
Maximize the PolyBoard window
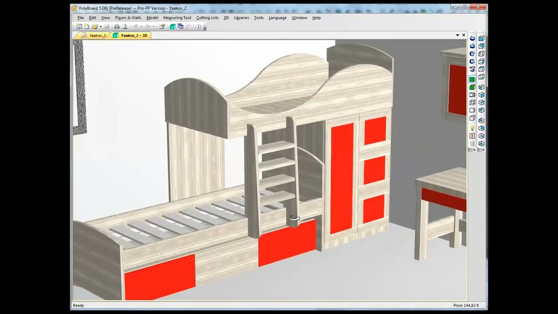tap(465, 7)
